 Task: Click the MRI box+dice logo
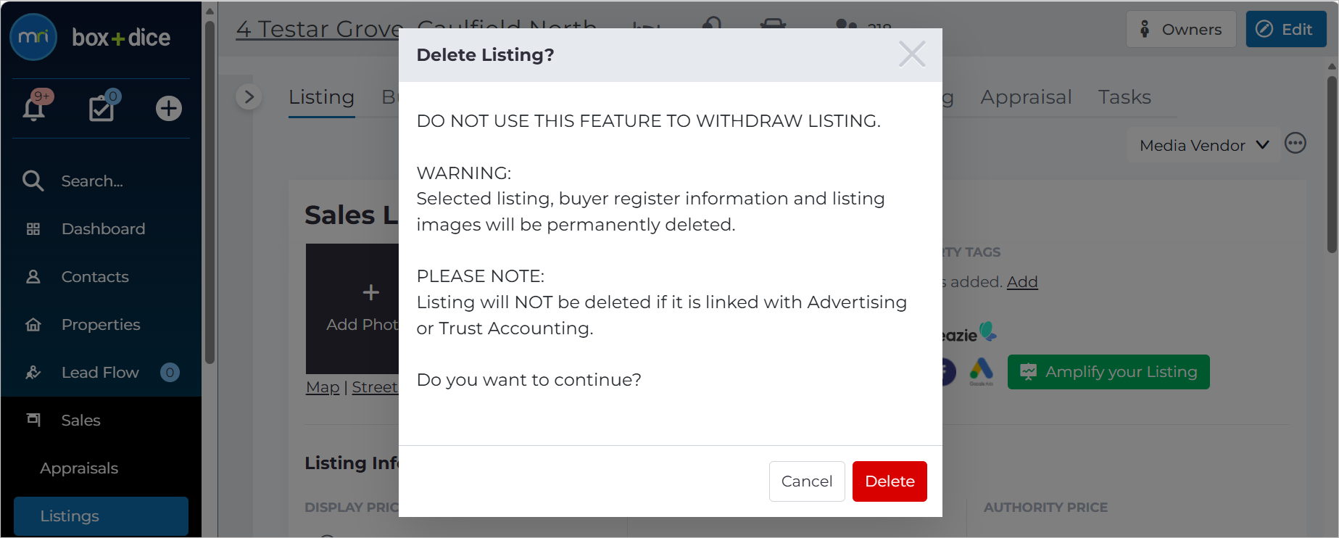click(91, 37)
